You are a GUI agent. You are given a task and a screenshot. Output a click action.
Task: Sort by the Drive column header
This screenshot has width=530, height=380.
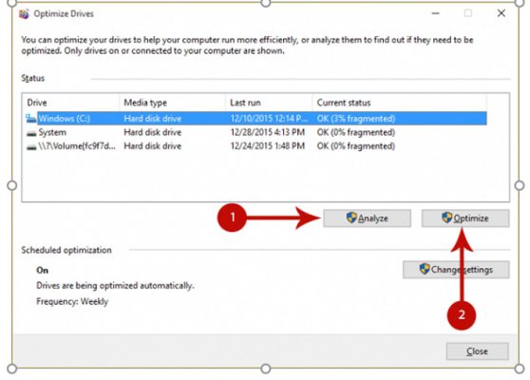pyautogui.click(x=71, y=103)
